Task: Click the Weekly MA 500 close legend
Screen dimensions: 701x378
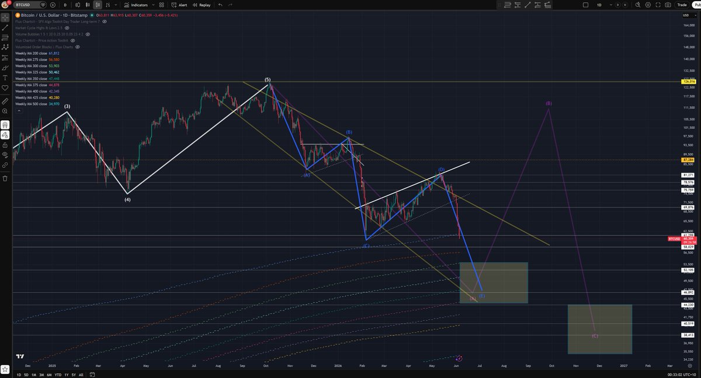Action: click(x=37, y=104)
